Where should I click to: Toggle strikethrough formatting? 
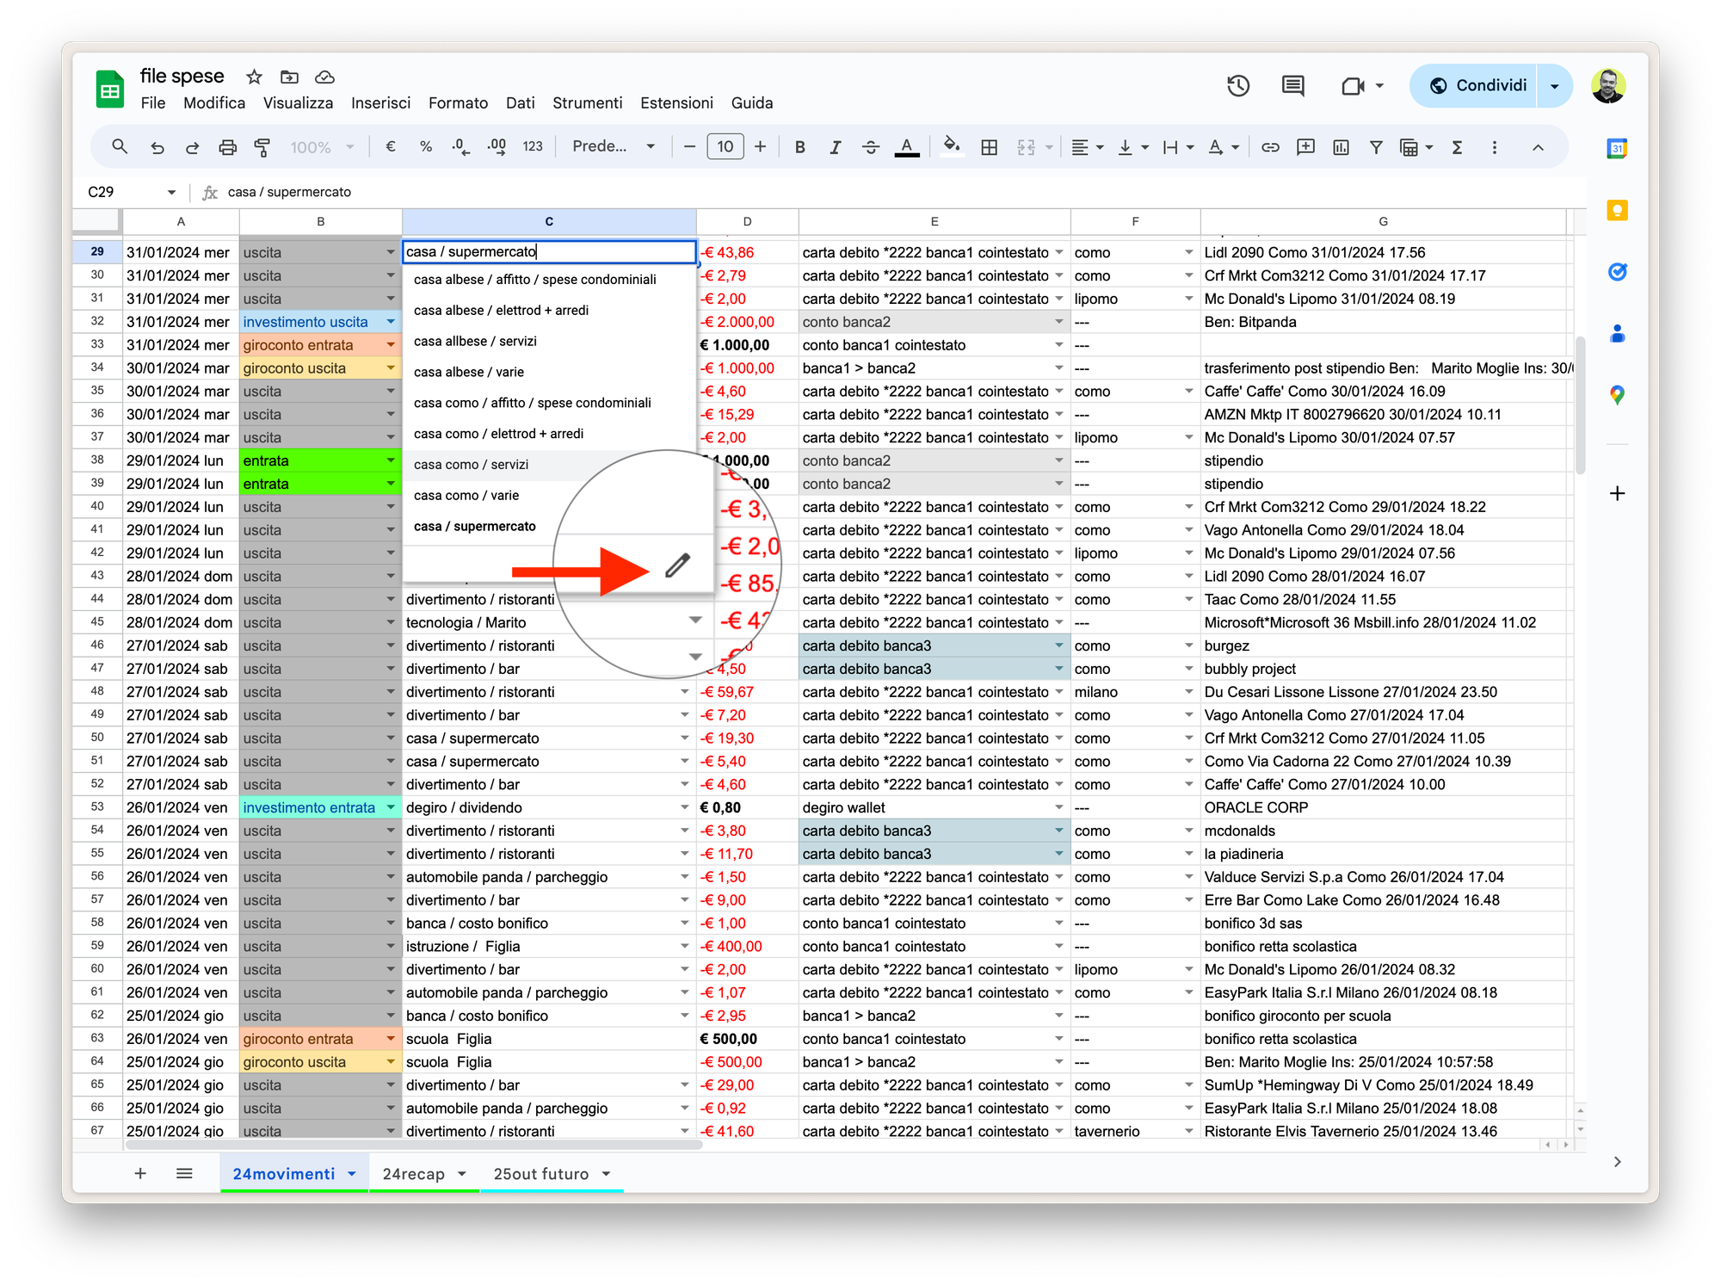(x=870, y=147)
